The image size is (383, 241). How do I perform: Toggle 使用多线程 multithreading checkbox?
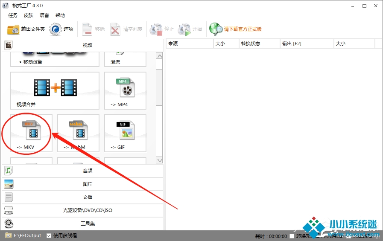49,235
